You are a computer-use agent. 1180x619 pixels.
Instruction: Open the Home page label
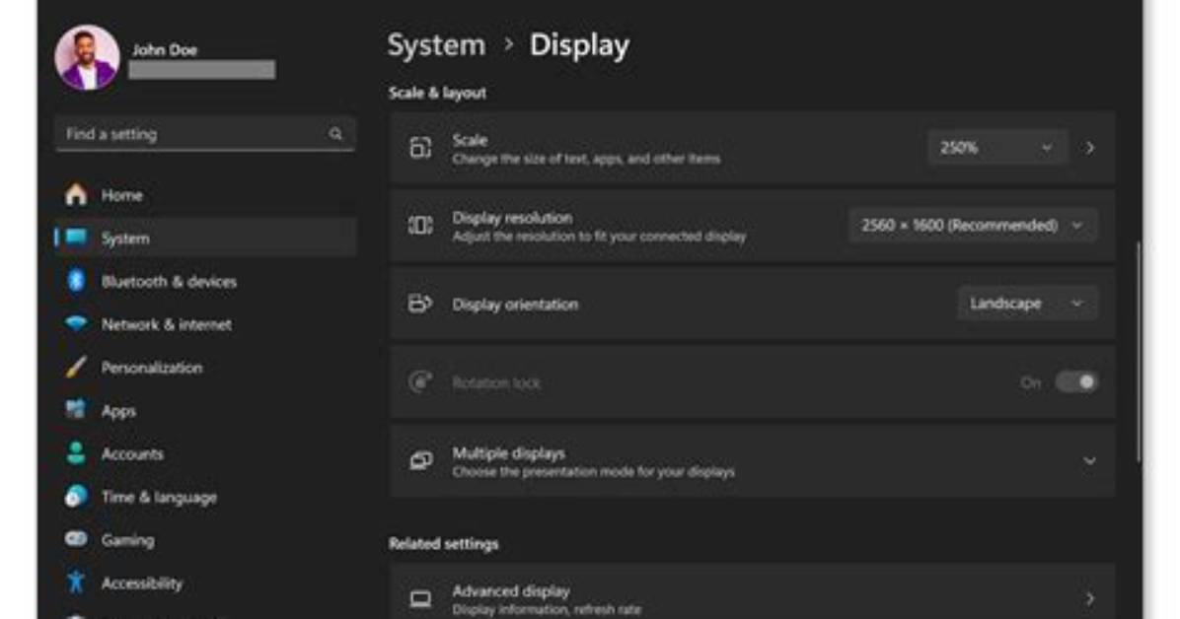[x=122, y=195]
